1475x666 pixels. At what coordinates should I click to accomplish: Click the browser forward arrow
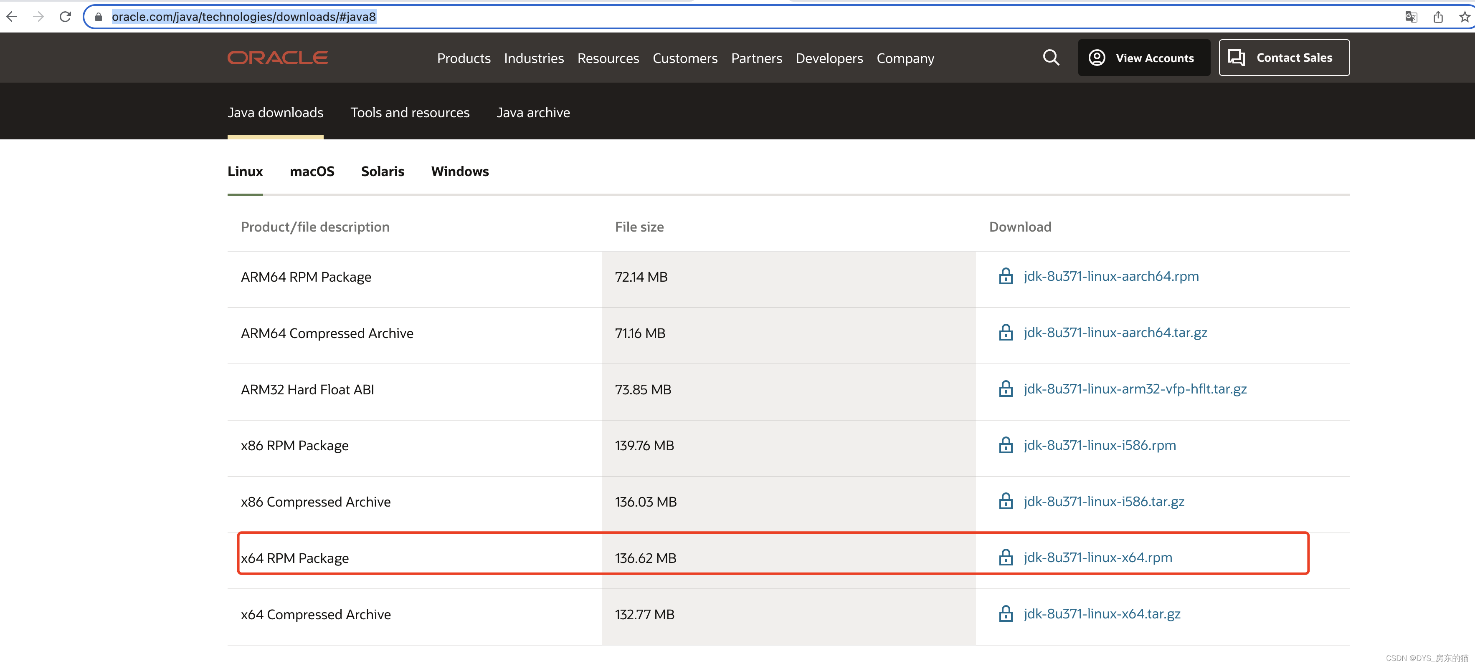click(38, 17)
